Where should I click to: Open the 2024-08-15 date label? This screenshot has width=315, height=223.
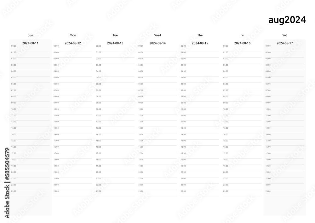coord(200,43)
